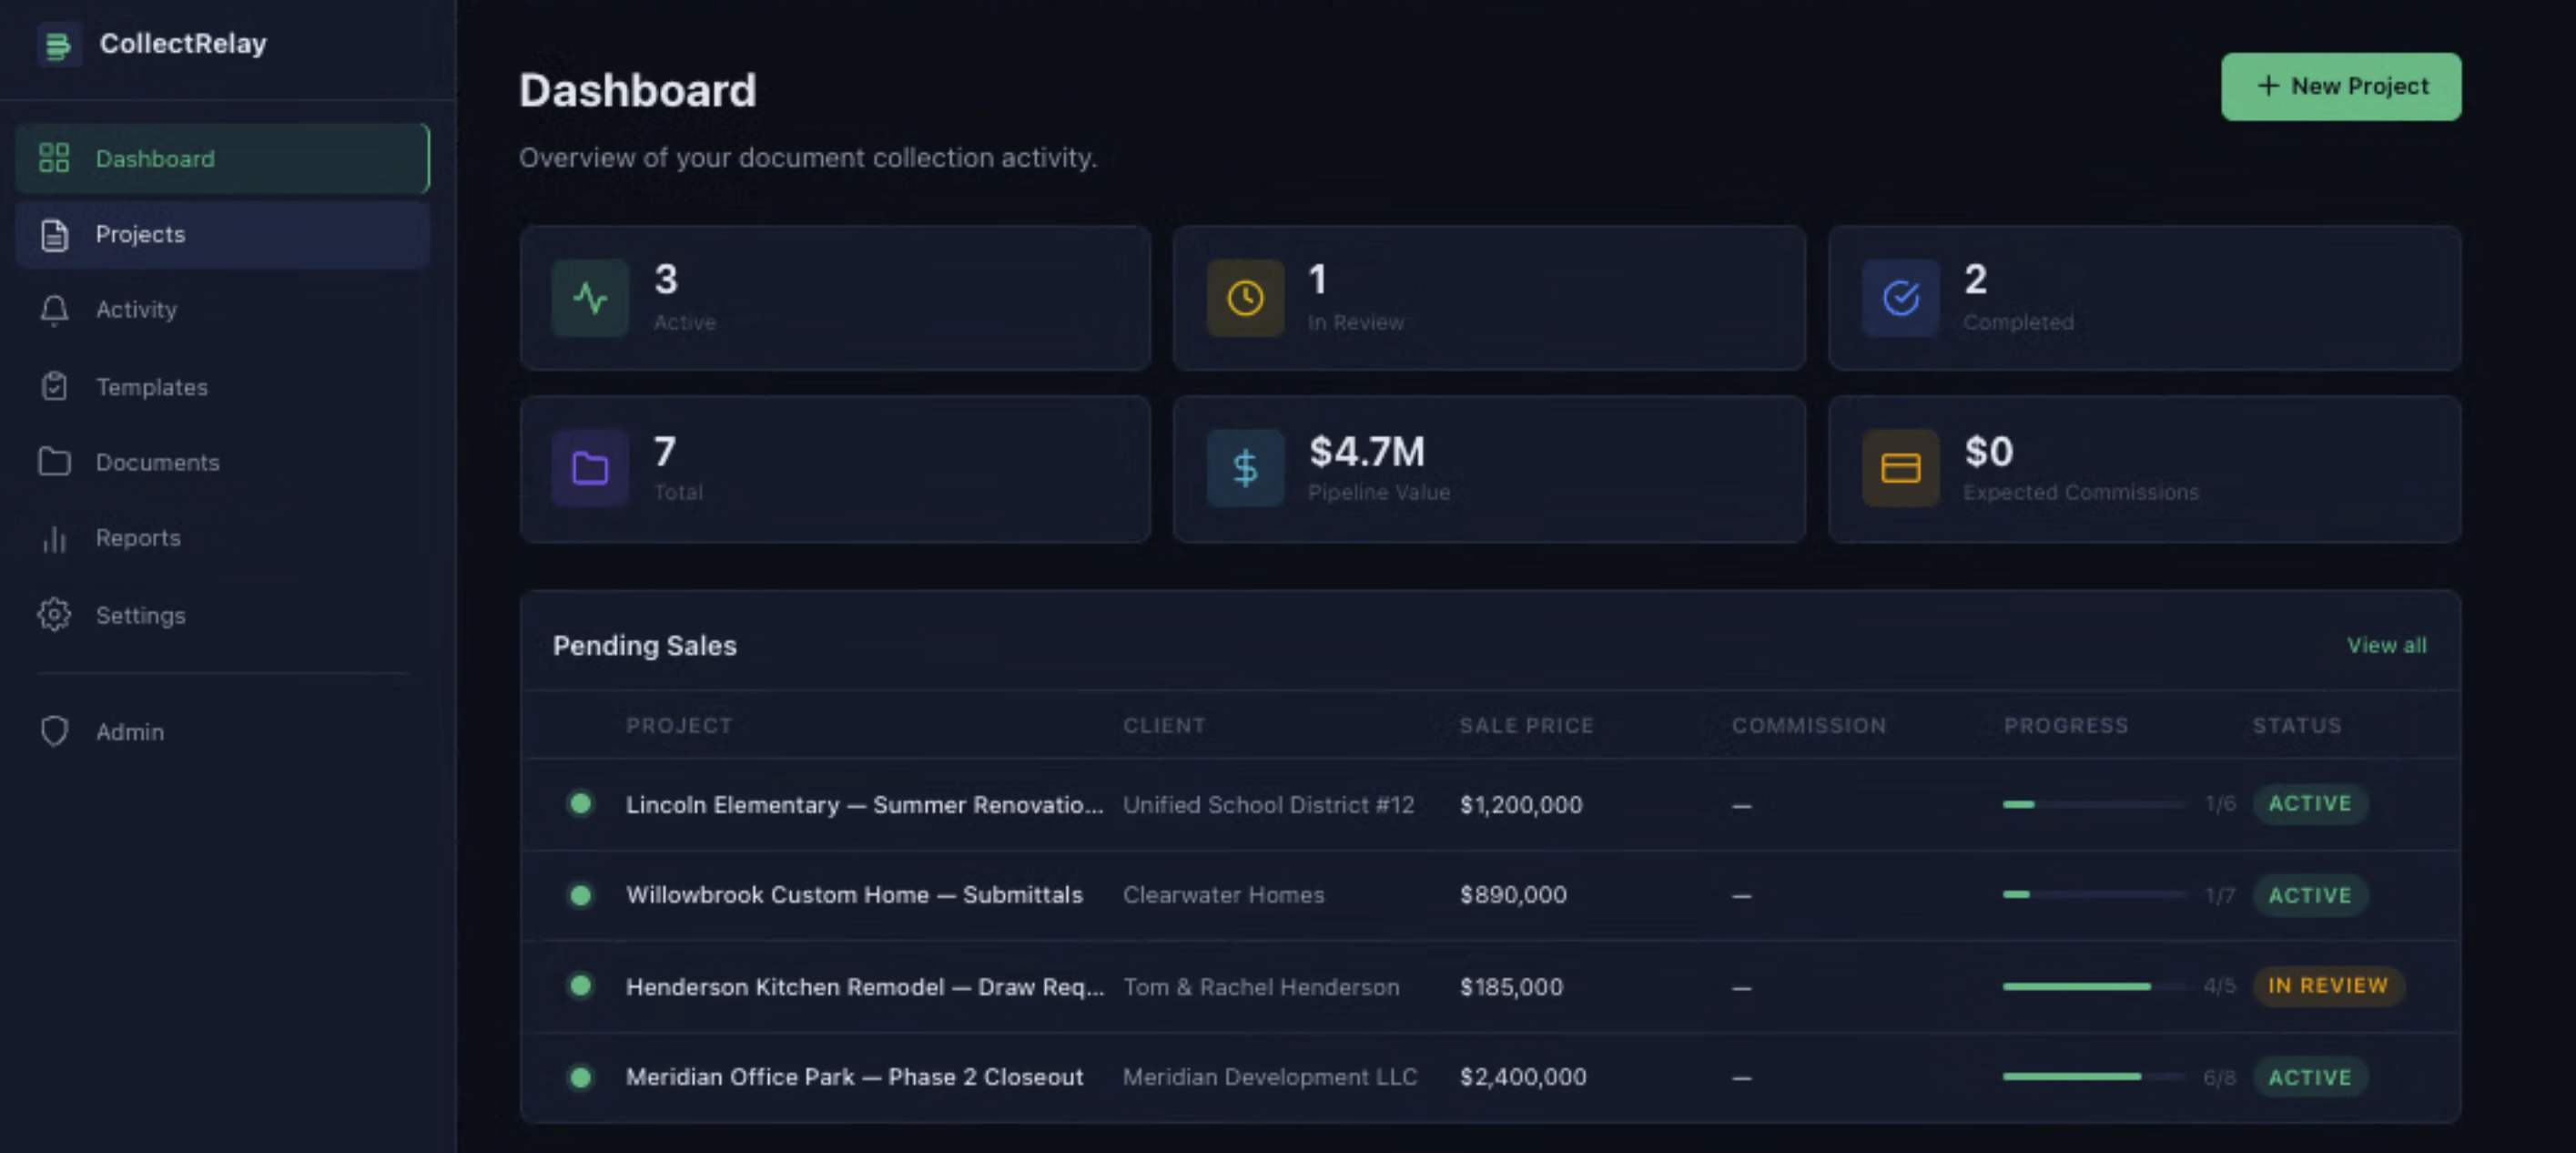Open the Lincoln Elementary project

[863, 805]
